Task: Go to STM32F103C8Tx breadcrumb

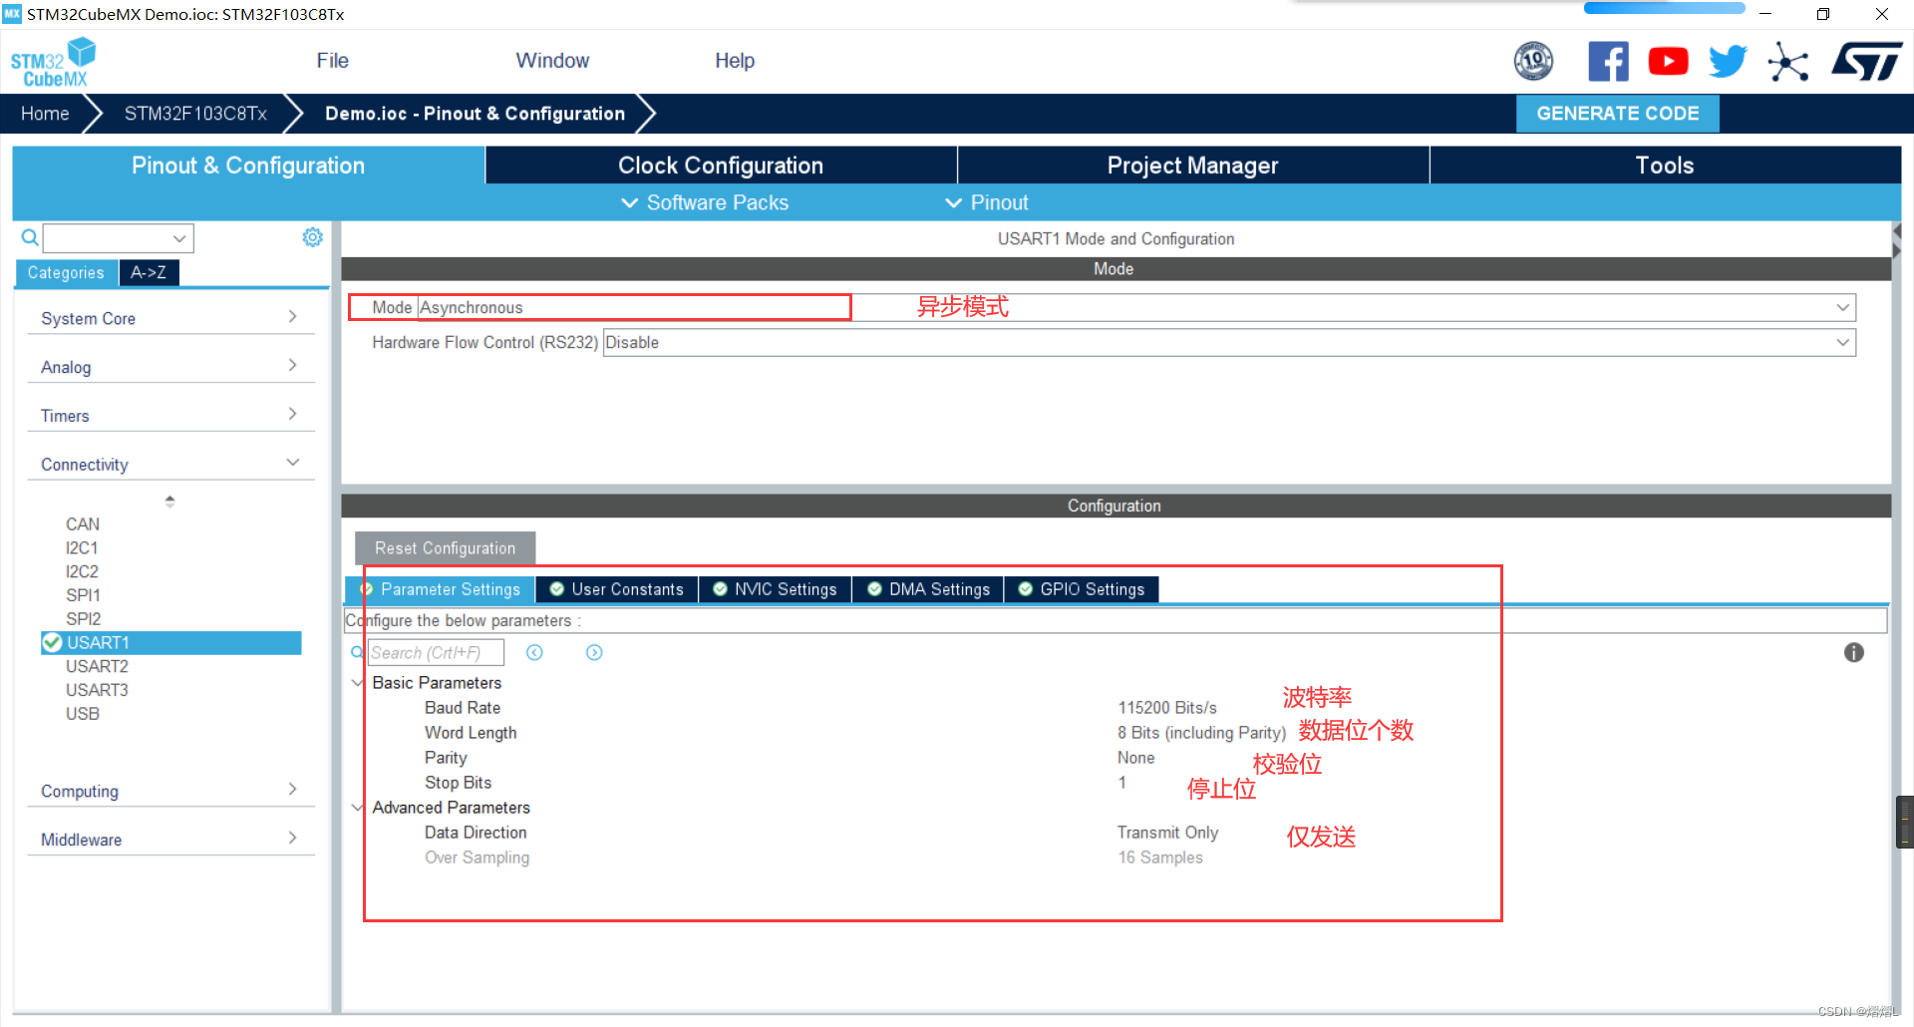Action: click(x=195, y=114)
